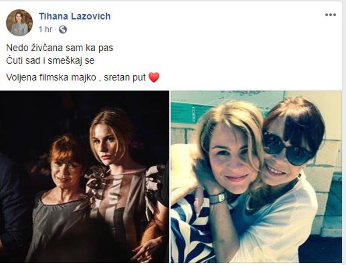Open the three-dots post options menu
This screenshot has width=346, height=265.
330,15
